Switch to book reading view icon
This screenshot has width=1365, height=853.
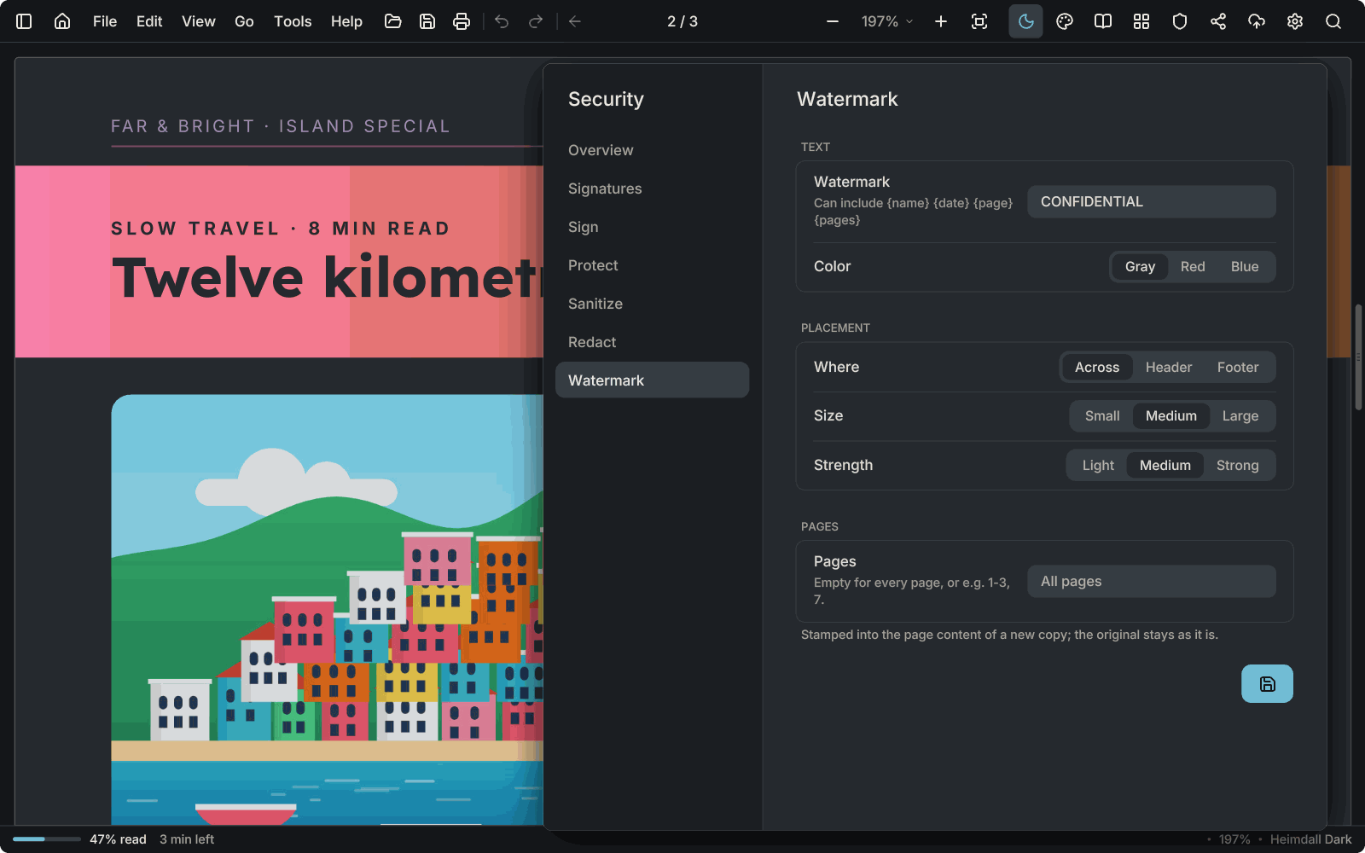click(x=1103, y=21)
